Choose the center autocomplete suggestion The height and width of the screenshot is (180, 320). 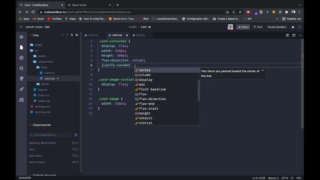(x=166, y=70)
